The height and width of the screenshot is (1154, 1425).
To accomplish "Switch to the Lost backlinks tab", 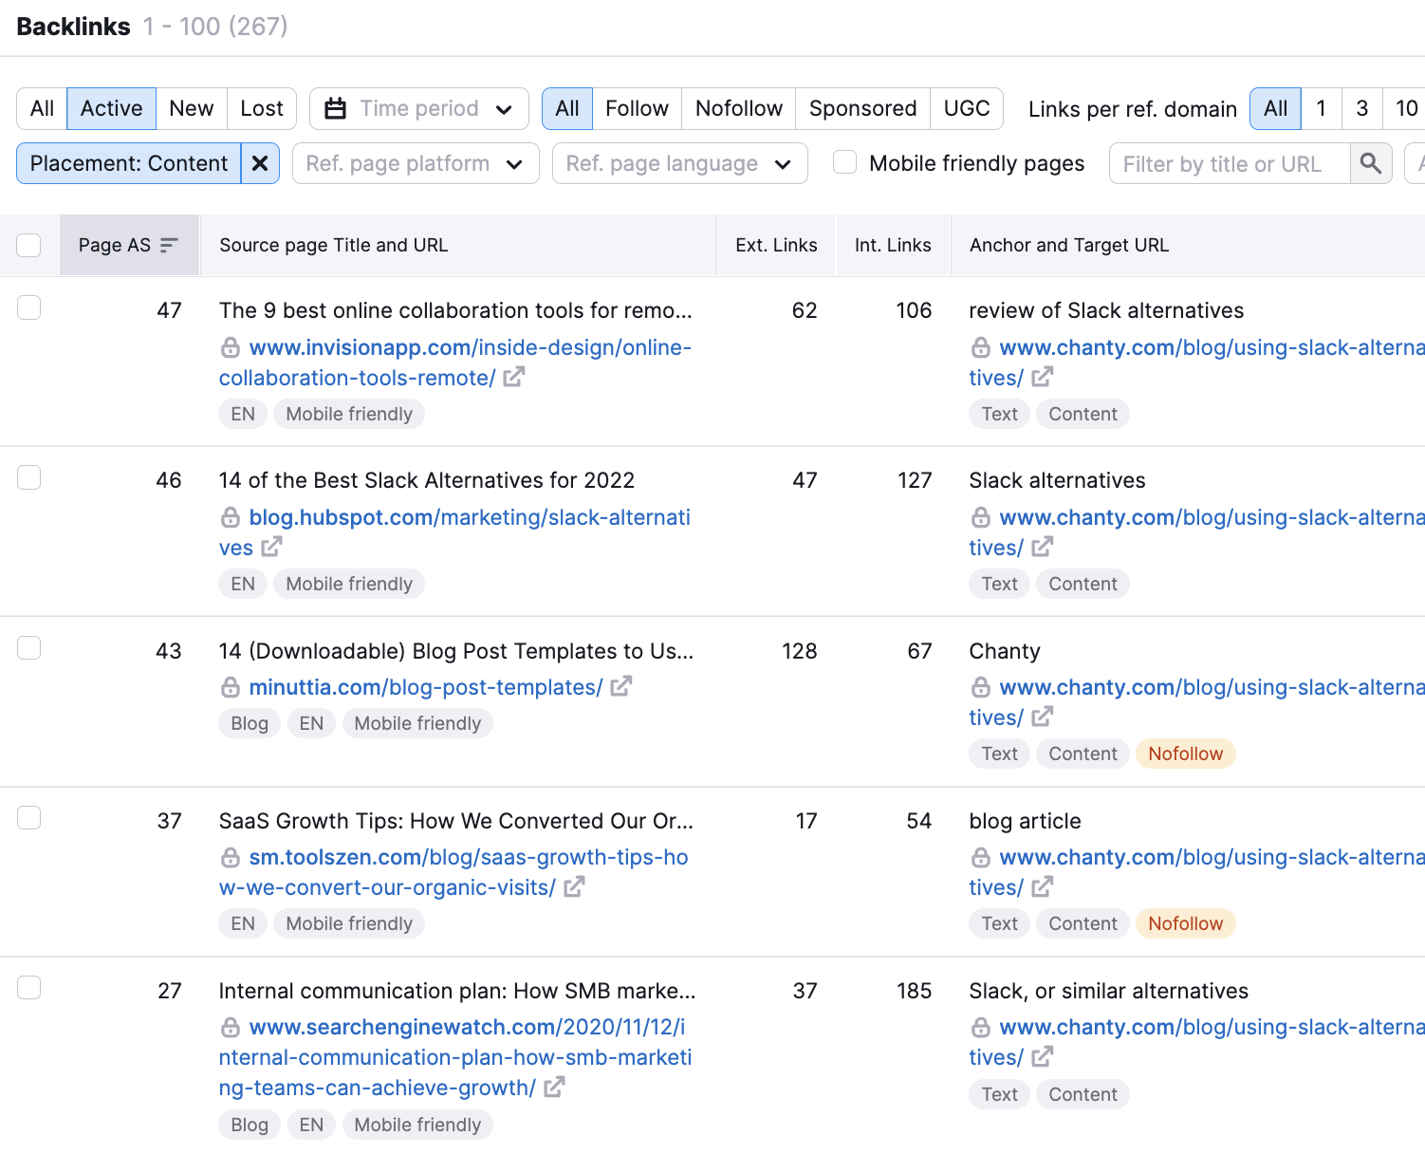I will 262,108.
